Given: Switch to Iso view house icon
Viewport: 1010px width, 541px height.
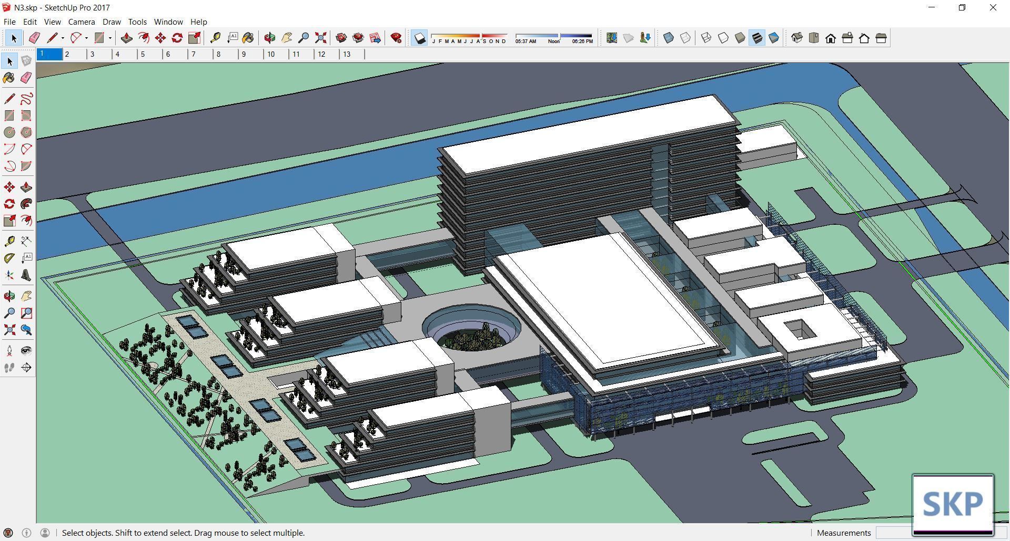Looking at the screenshot, I should coord(797,38).
